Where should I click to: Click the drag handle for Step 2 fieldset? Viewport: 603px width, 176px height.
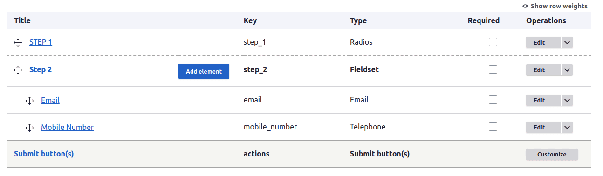(18, 70)
